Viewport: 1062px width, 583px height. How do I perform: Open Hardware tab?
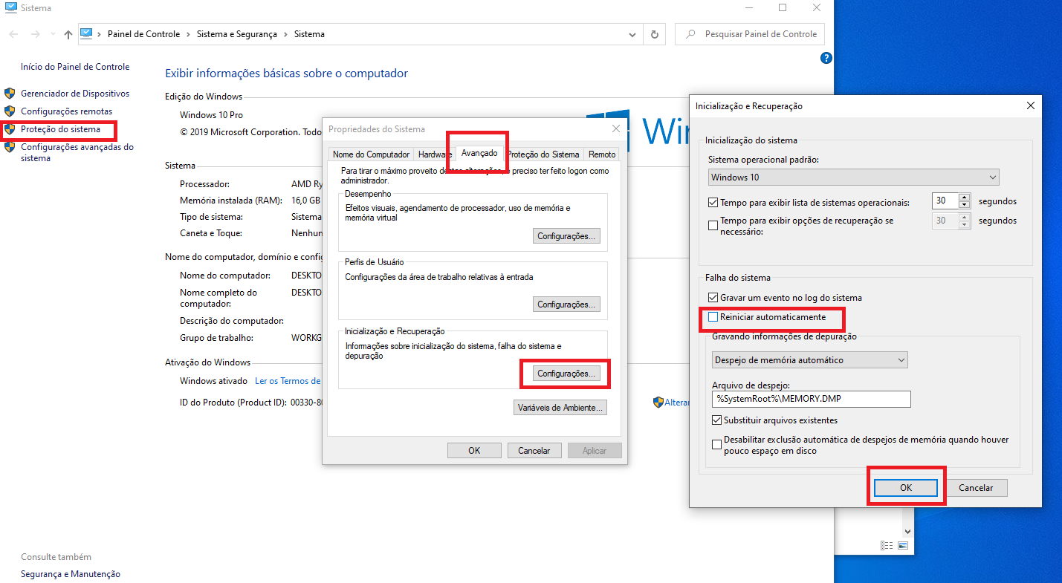pos(435,154)
